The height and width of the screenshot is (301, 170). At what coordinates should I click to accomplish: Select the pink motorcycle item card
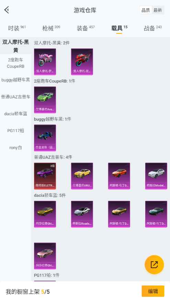tap(45, 62)
